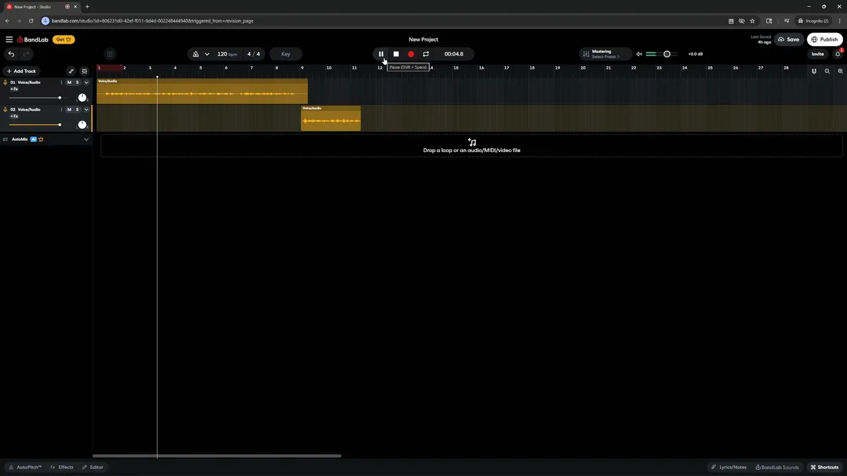Open the Lyrics/Notes panel
The height and width of the screenshot is (476, 847).
pyautogui.click(x=729, y=467)
